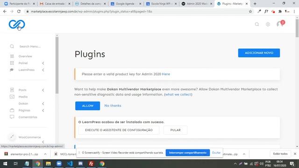Open Zoom from the taskbar

pos(59,164)
